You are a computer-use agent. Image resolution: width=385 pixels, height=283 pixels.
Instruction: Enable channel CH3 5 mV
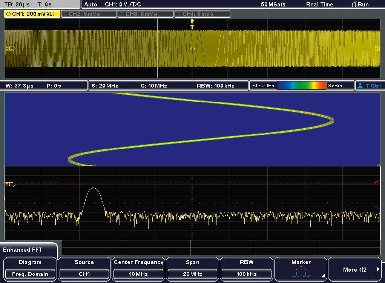point(146,14)
